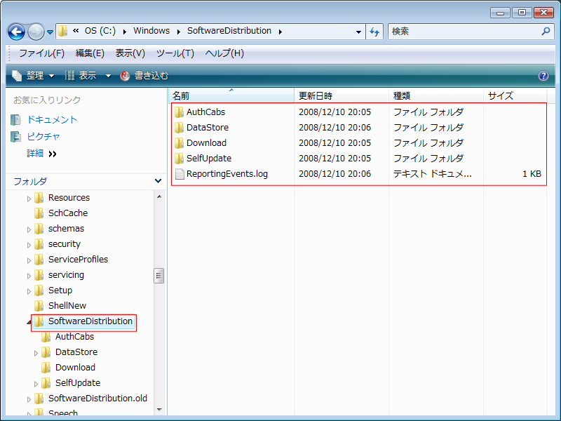The width and height of the screenshot is (561, 421).
Task: Sort by サイズ column header
Action: point(515,95)
